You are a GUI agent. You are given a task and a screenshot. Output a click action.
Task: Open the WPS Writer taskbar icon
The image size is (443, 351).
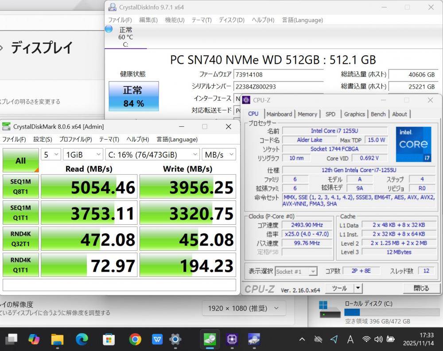[x=157, y=339]
